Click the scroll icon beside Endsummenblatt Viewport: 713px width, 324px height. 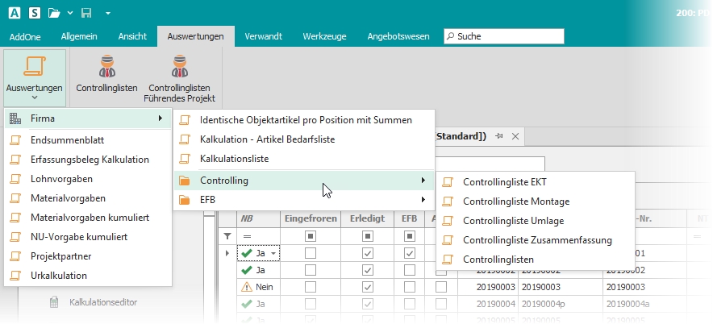(15, 140)
